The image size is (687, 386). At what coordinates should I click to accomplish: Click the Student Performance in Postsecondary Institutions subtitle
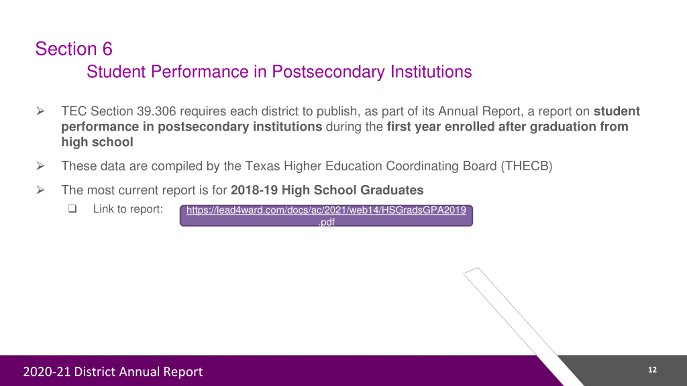point(279,72)
